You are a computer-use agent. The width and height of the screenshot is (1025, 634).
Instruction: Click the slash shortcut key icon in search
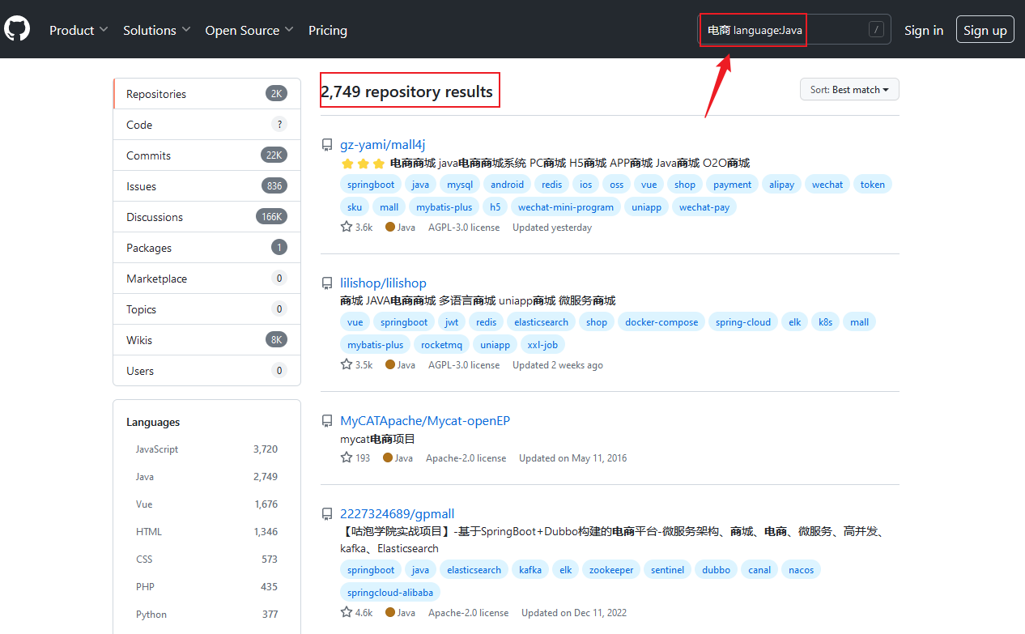(x=876, y=30)
